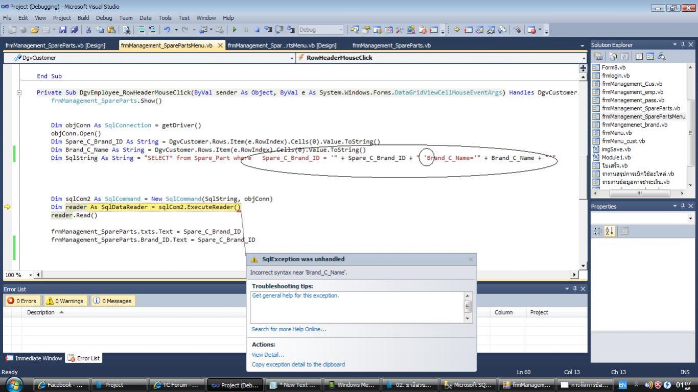
Task: Click the View Detail action link
Action: point(268,355)
